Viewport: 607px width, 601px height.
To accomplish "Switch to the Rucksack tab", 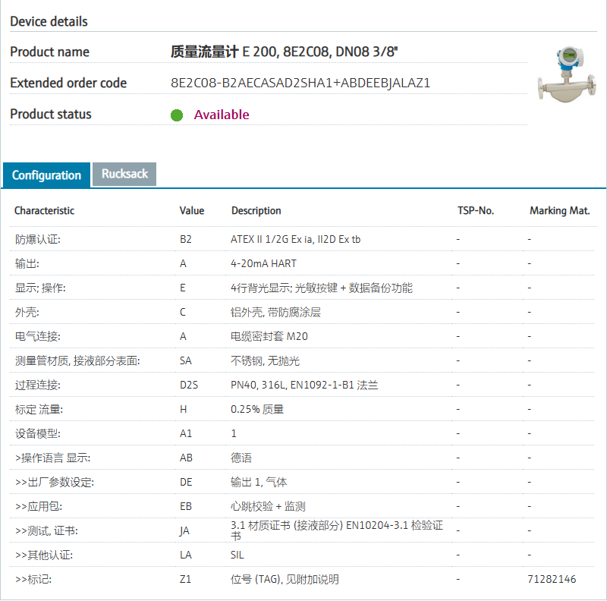I will pos(124,174).
